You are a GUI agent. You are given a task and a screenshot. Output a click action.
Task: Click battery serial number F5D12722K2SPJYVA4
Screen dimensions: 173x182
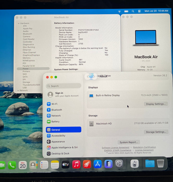(88, 30)
